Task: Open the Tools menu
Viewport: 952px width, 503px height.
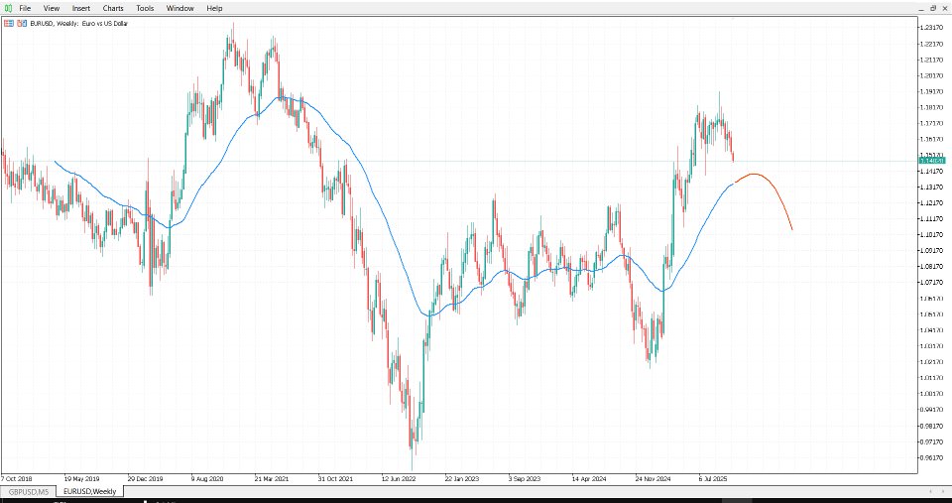Action: click(145, 8)
